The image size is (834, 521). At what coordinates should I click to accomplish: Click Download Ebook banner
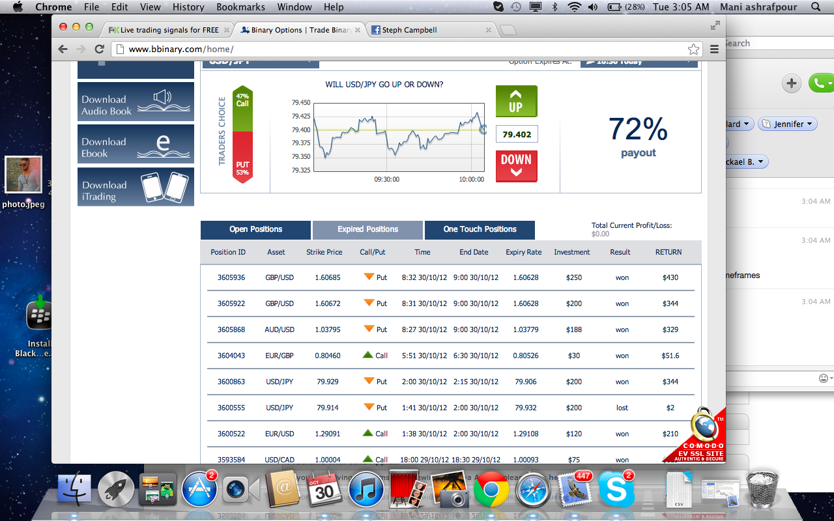point(136,144)
